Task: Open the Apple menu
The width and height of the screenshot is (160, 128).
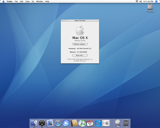Action: click(x=3, y=2)
